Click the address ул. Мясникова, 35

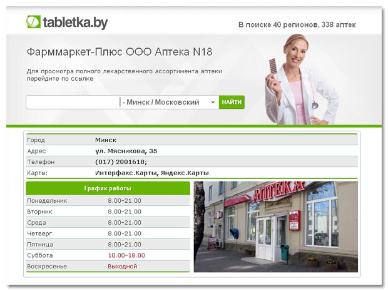tap(126, 151)
